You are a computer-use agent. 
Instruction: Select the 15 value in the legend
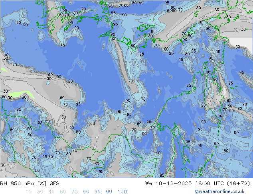click(x=28, y=192)
